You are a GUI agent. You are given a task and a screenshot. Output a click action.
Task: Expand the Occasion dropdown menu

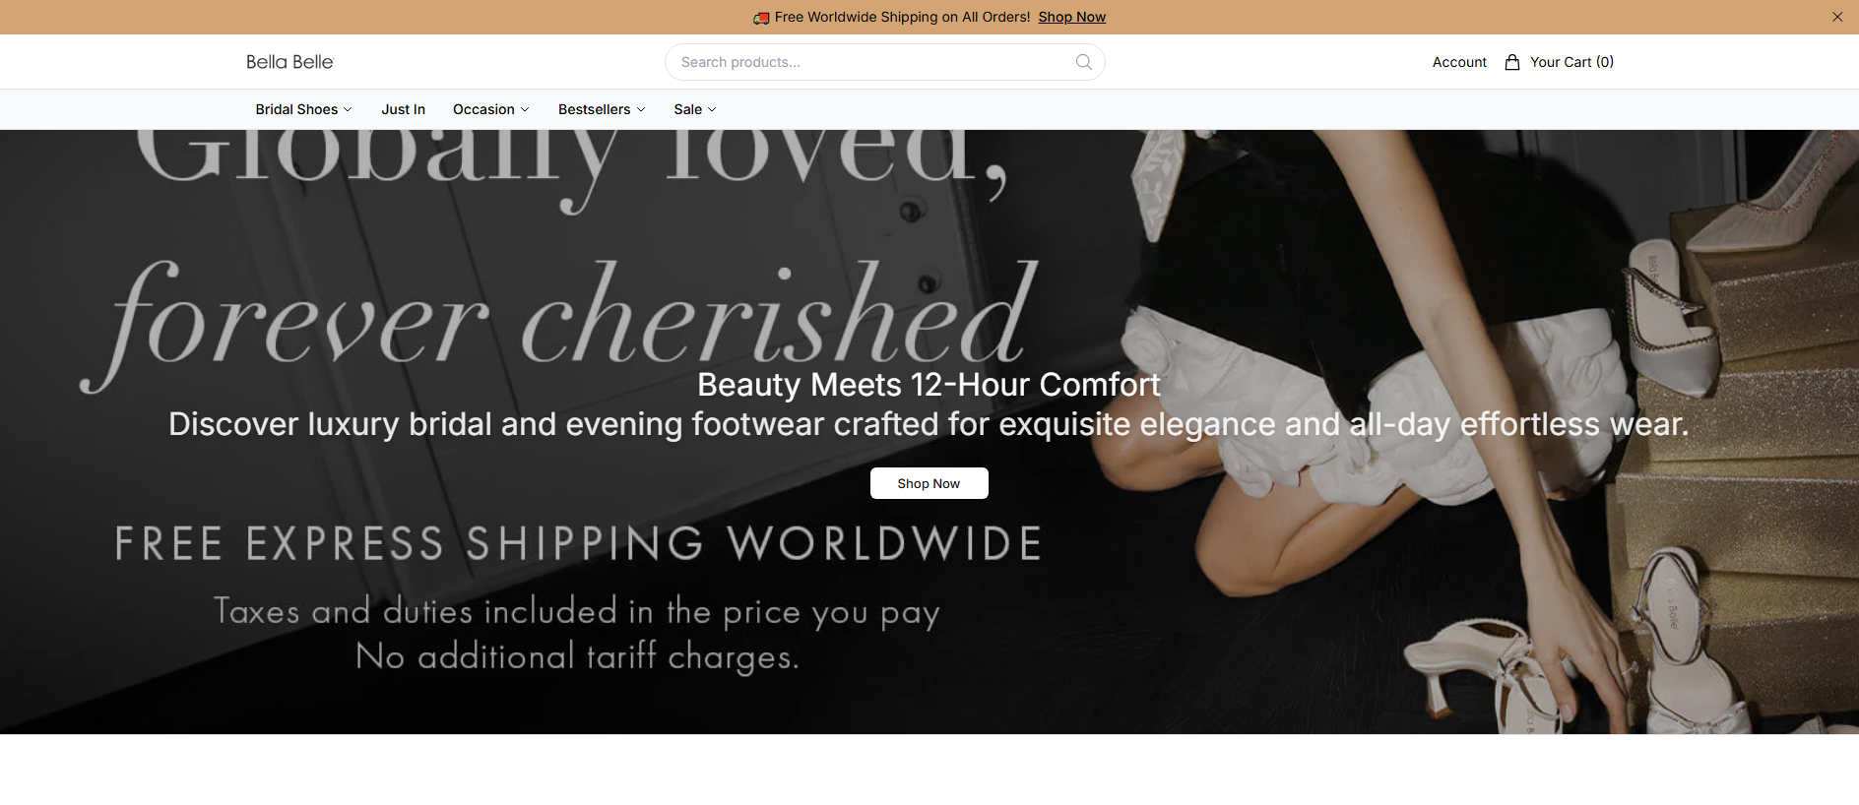point(490,109)
